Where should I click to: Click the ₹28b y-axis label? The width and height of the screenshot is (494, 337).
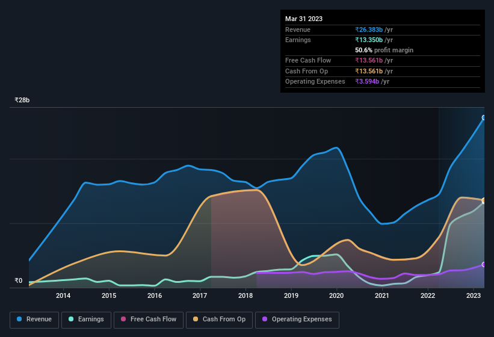[22, 100]
